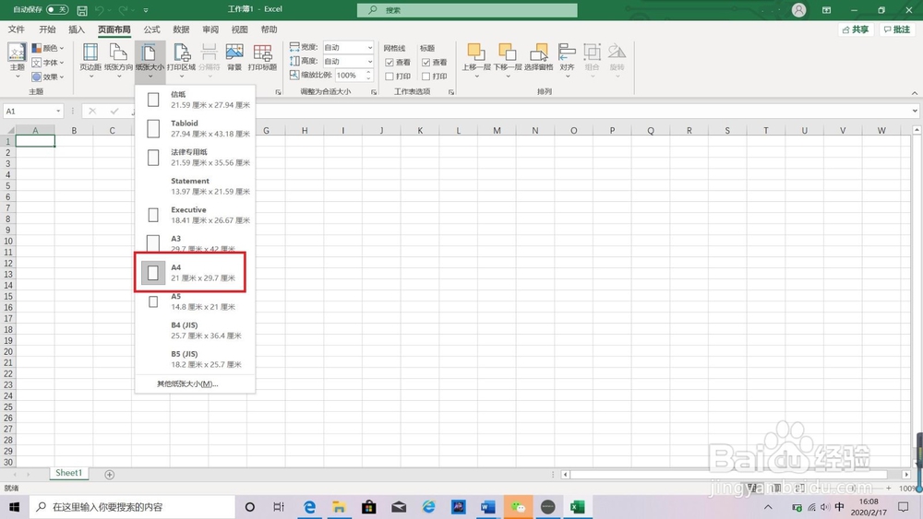This screenshot has width=923, height=519.
Task: Open theme Fonts (字体) dropdown
Action: 48,63
